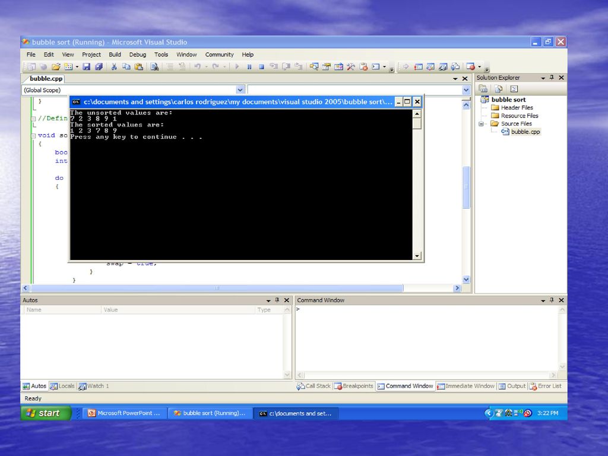Click the Undo arrow icon
Screen dimensions: 608x456
[x=197, y=66]
